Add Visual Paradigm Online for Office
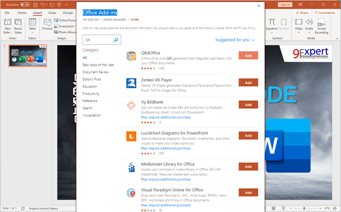Screen dimensions: 341x212 pos(248,192)
